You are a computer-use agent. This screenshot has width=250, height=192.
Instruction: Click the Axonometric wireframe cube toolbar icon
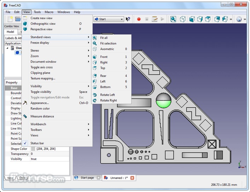coord(182,19)
